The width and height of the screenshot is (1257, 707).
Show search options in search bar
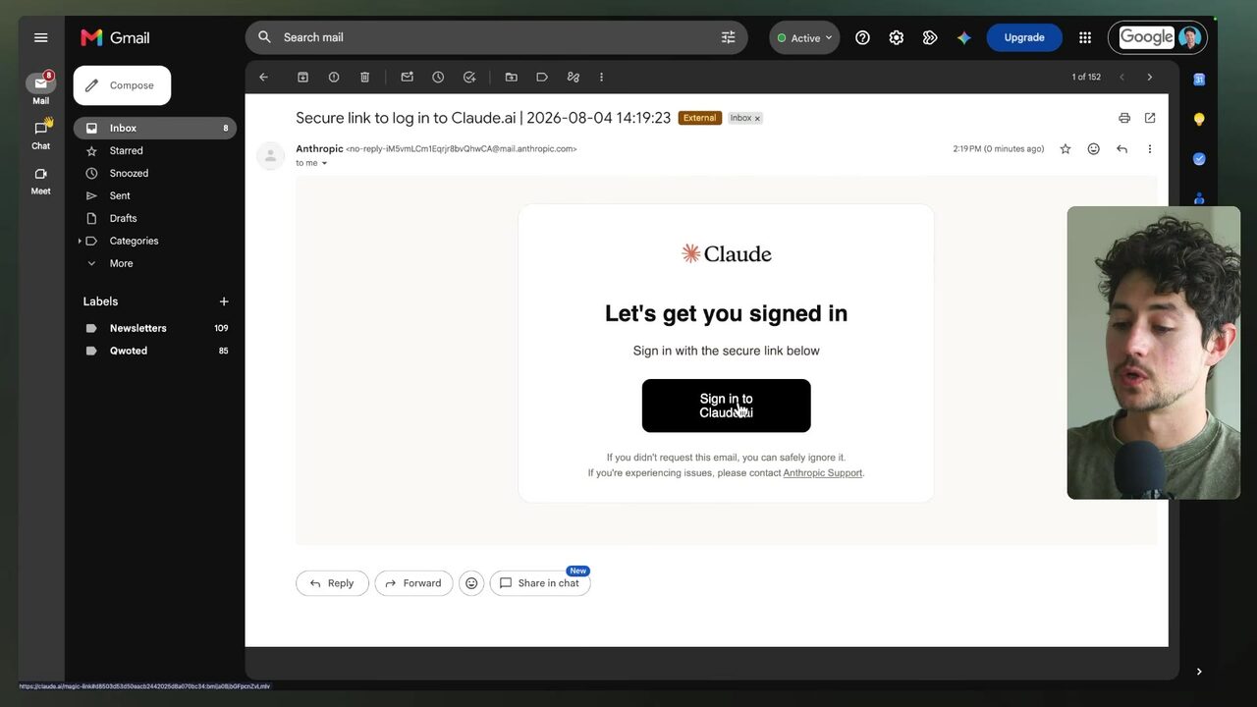point(729,37)
